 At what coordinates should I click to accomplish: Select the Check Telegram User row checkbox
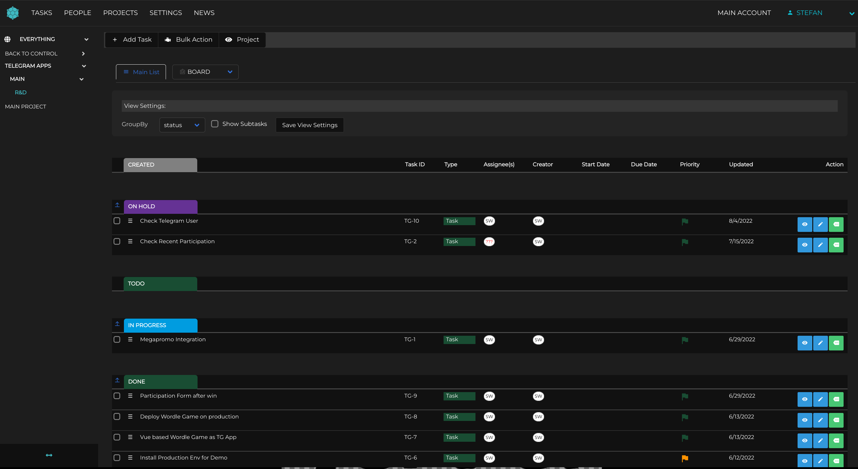point(117,221)
